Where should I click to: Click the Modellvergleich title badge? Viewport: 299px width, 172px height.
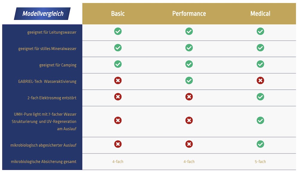click(x=42, y=14)
